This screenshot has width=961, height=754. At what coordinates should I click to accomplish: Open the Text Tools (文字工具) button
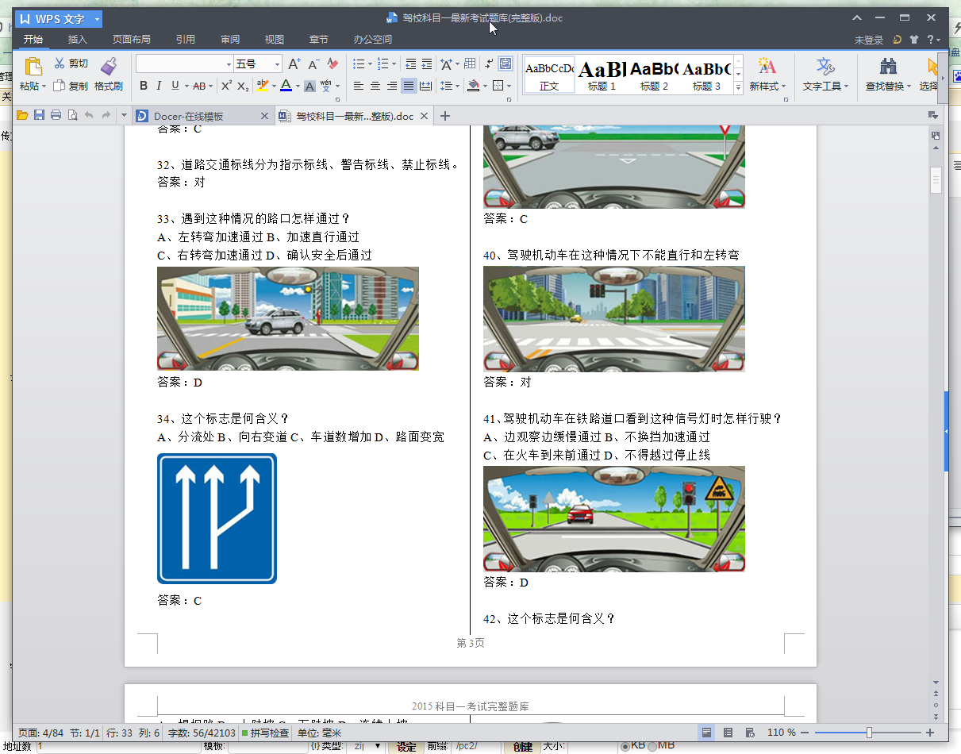tap(825, 75)
